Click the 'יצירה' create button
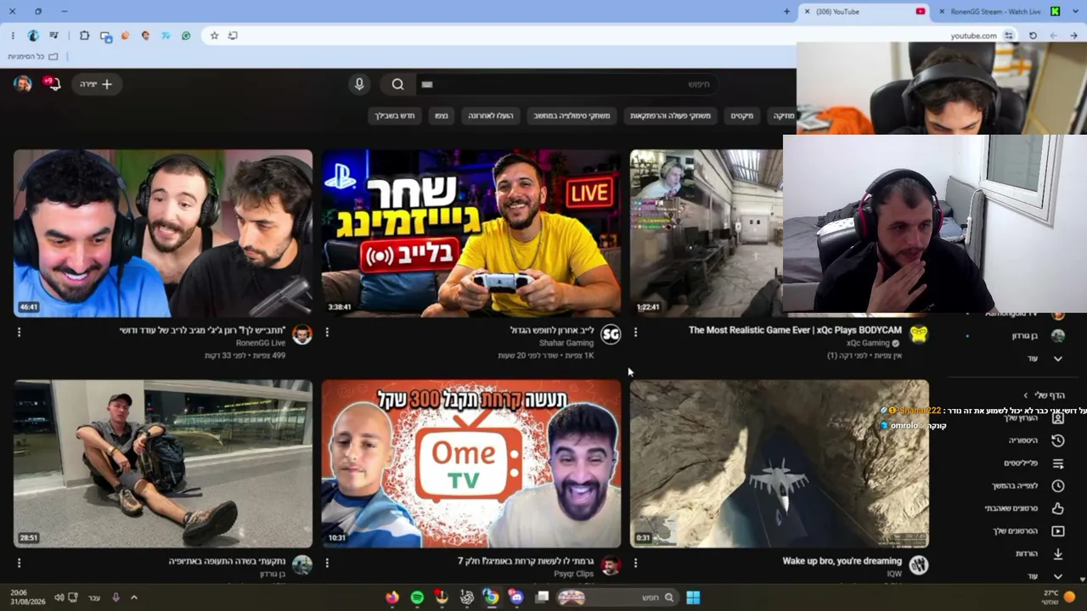 click(97, 84)
